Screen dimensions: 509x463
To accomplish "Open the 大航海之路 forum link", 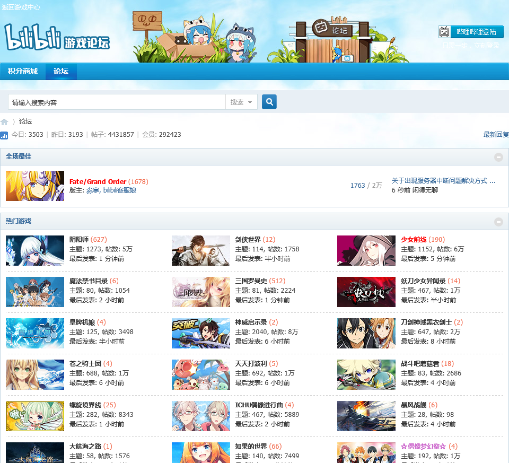I will (85, 446).
